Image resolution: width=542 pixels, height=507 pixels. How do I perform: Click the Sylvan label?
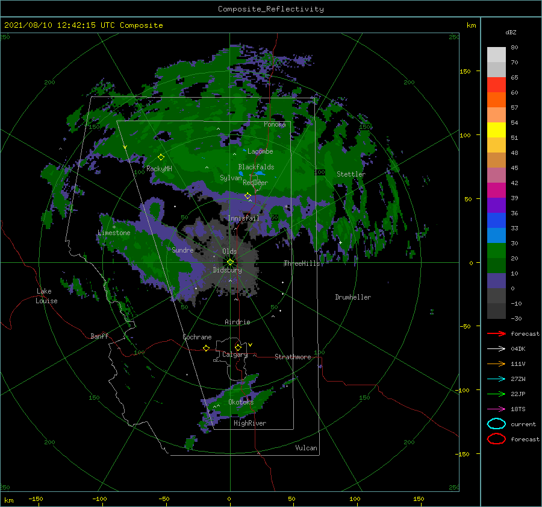pos(231,178)
